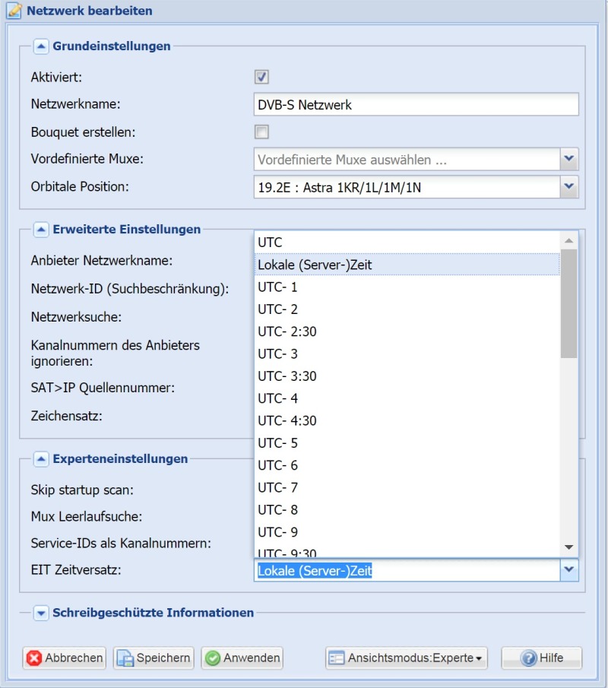
Task: Click the edit pencil icon in title
Action: [x=14, y=11]
